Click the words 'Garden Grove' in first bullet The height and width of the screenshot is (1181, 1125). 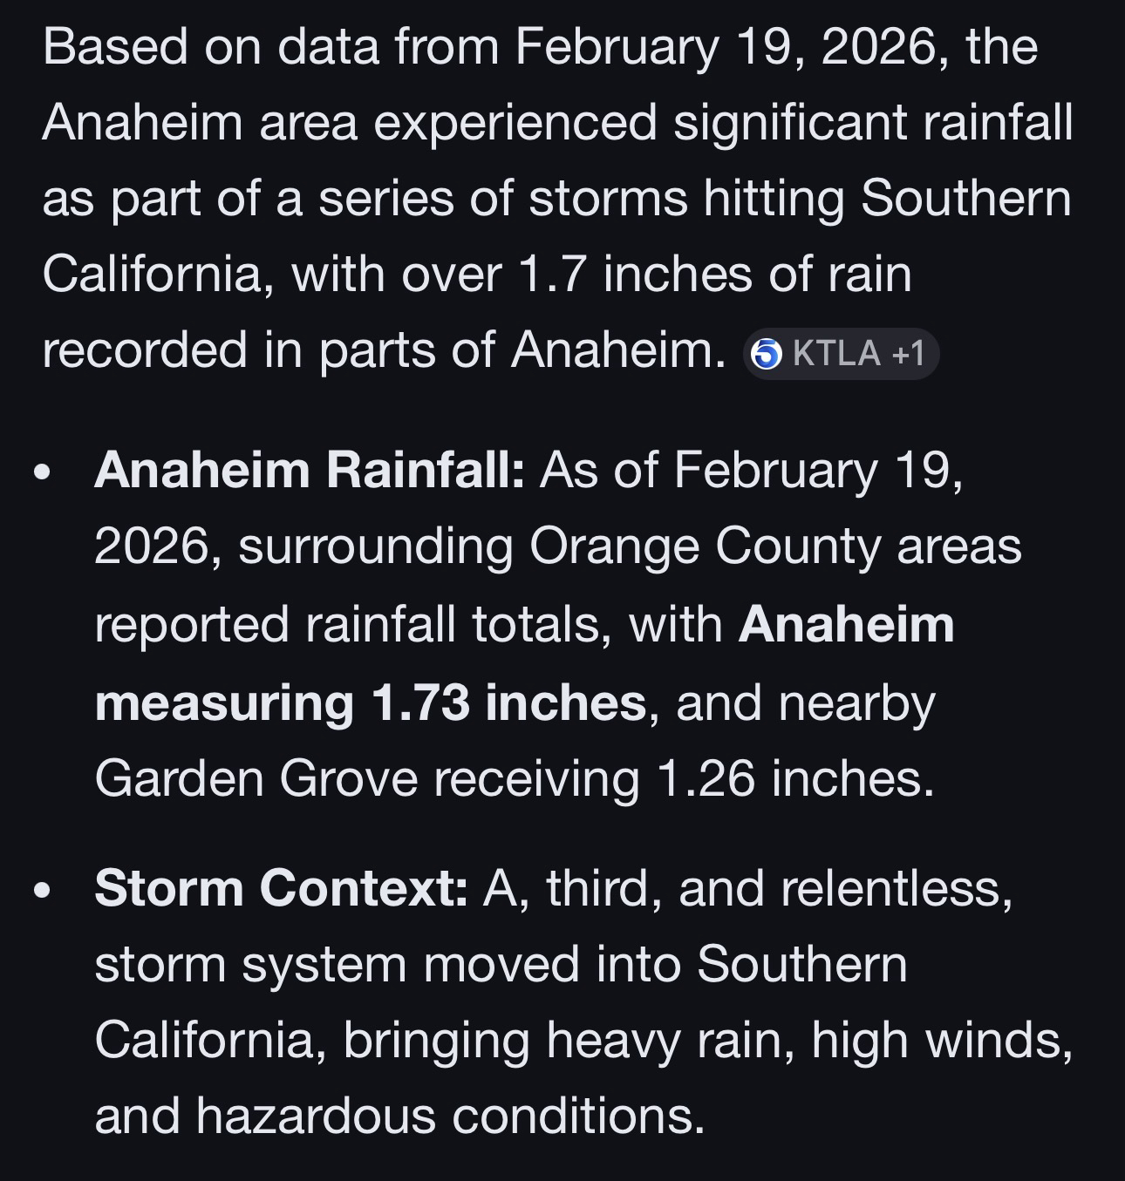tap(256, 778)
